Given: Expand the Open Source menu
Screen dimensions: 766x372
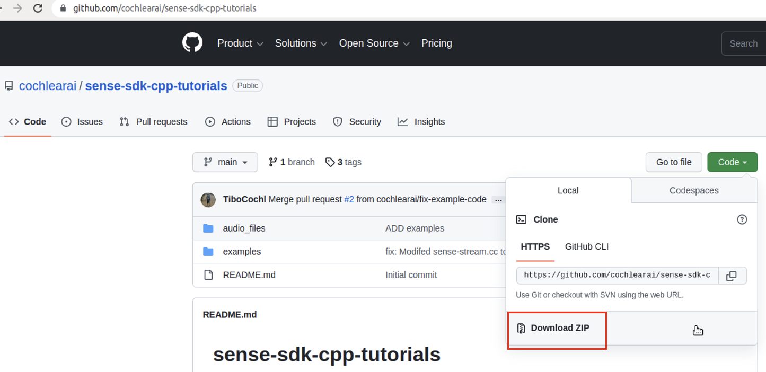Looking at the screenshot, I should pyautogui.click(x=374, y=43).
